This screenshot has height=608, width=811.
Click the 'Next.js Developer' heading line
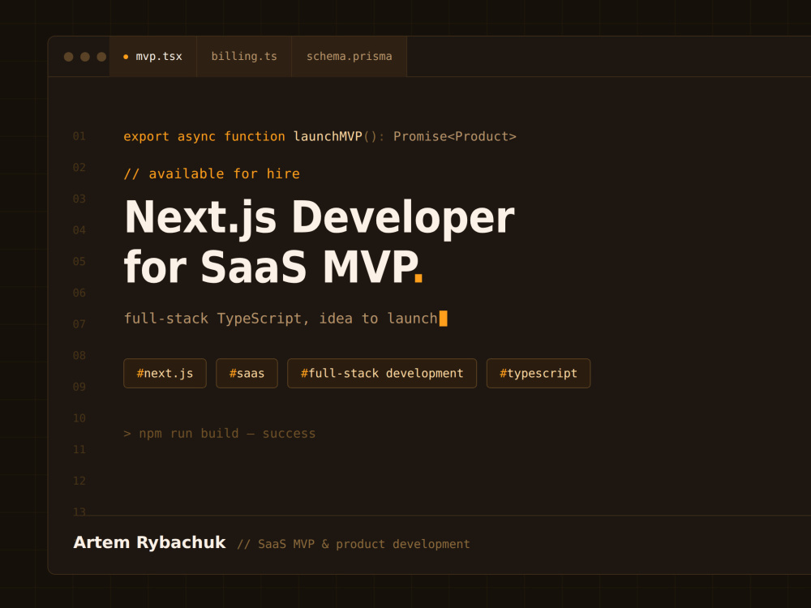pos(319,218)
